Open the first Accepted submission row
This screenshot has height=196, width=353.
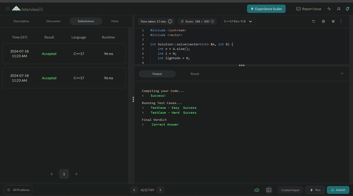[x=64, y=54]
